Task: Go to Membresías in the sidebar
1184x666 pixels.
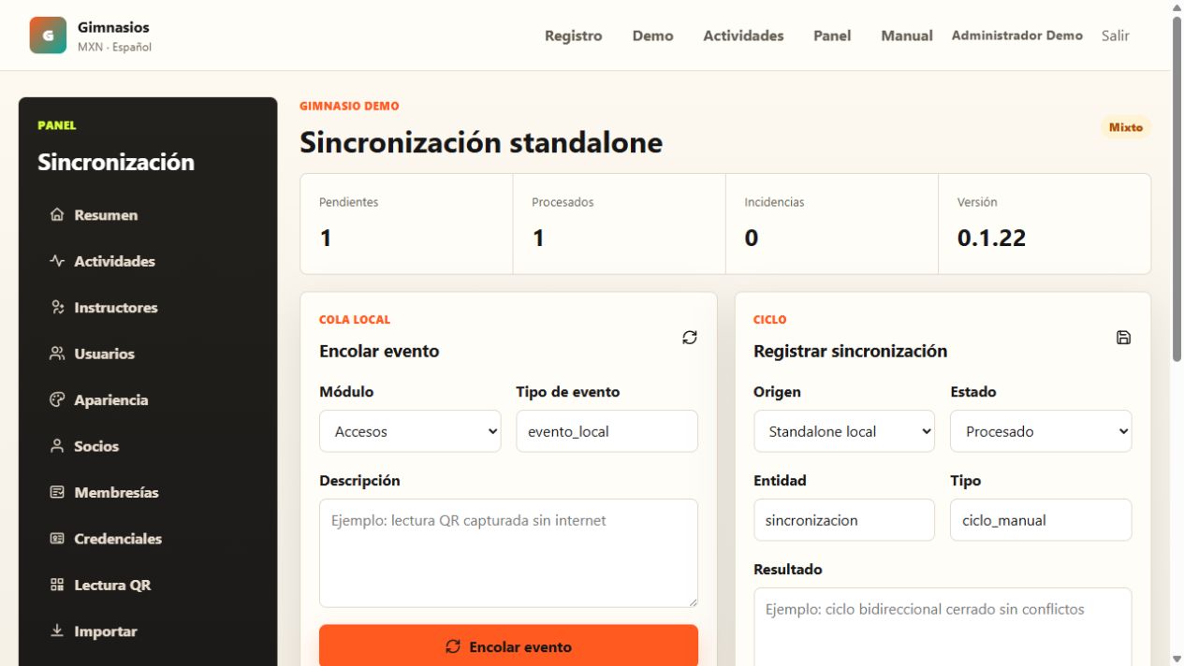Action: coord(148,493)
